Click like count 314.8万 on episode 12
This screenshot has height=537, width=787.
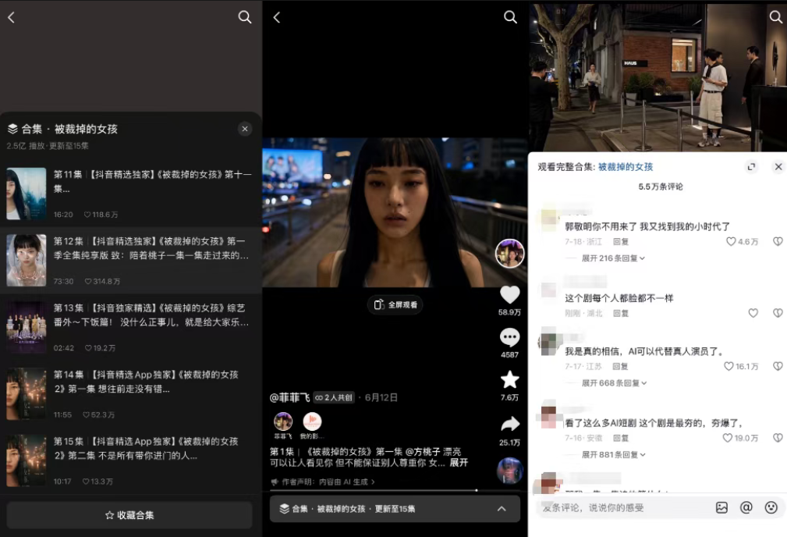coord(102,281)
